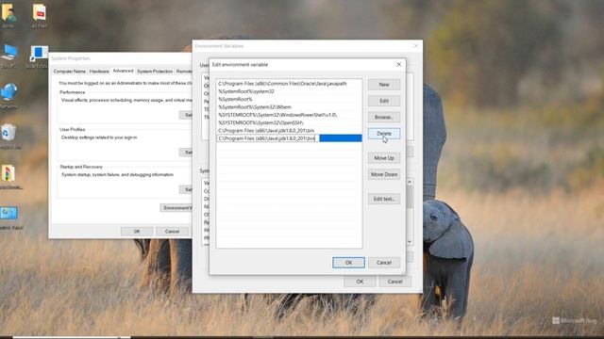
Task: Select the blue shortcut icon beside This PC
Action: pos(38,56)
